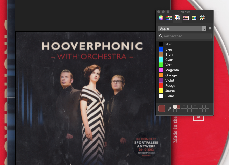Viewport: 229px width, 165px height.
Task: Select the Orange color entry
Action: (x=185, y=75)
